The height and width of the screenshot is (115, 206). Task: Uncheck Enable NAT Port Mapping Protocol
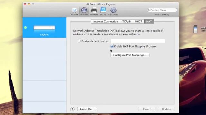112,46
